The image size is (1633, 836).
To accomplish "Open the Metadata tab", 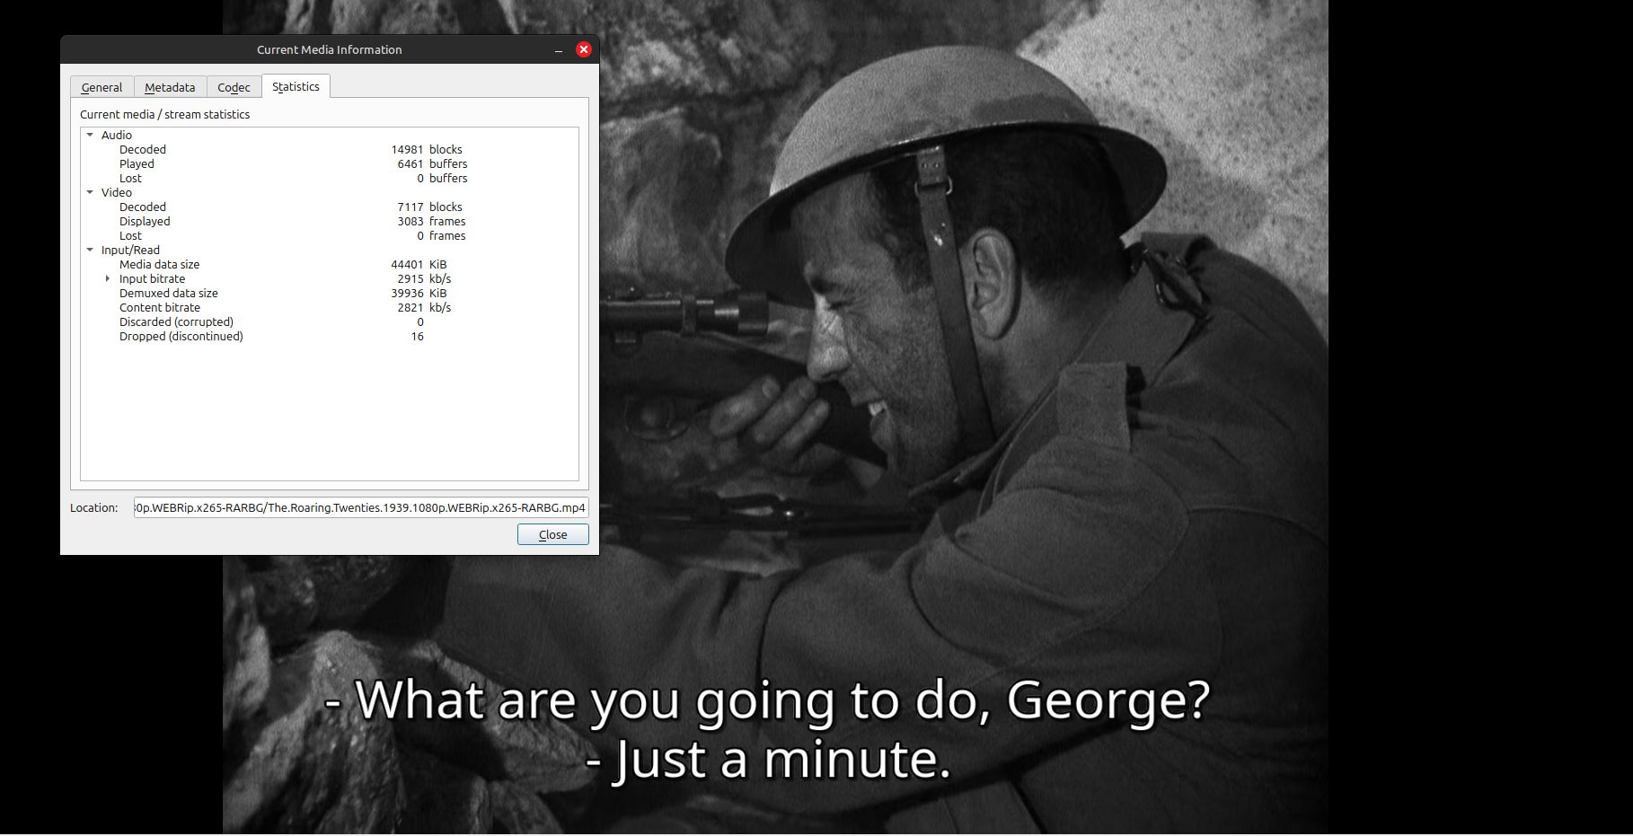I will 170,87.
